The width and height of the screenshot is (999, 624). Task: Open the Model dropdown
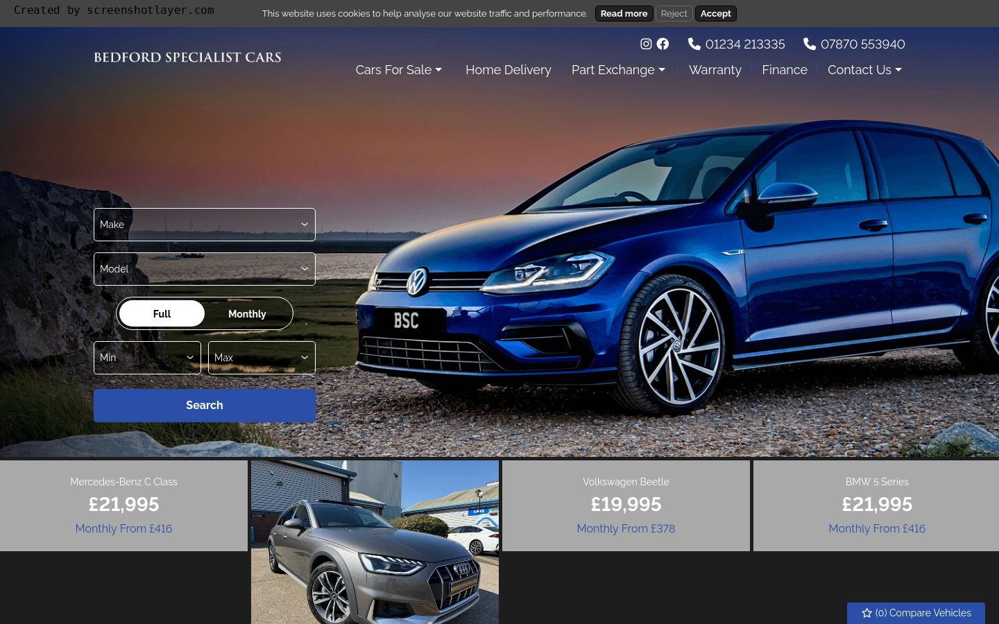coord(205,269)
